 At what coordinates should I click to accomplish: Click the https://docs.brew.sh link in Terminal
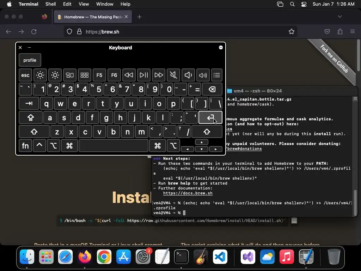point(188,193)
